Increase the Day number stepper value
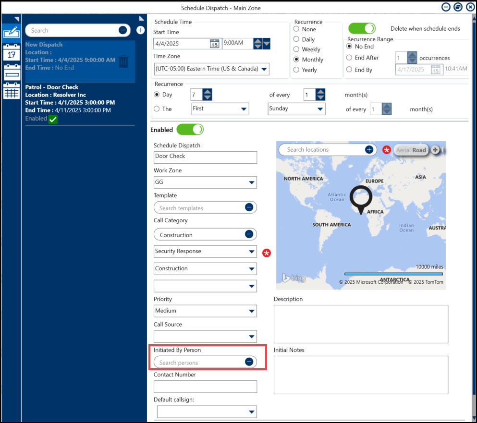The height and width of the screenshot is (423, 477). pyautogui.click(x=207, y=92)
